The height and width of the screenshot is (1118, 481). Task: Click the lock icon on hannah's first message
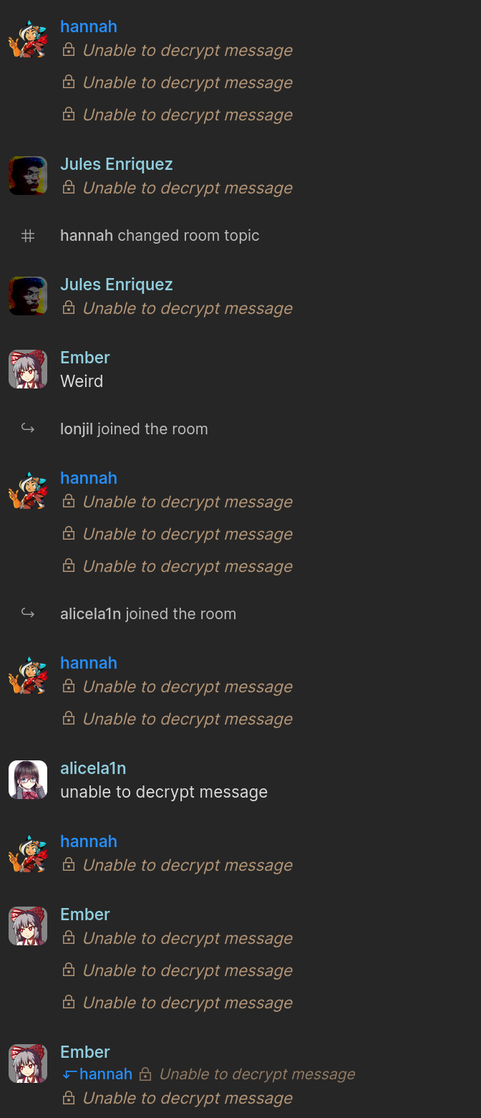[x=69, y=49]
